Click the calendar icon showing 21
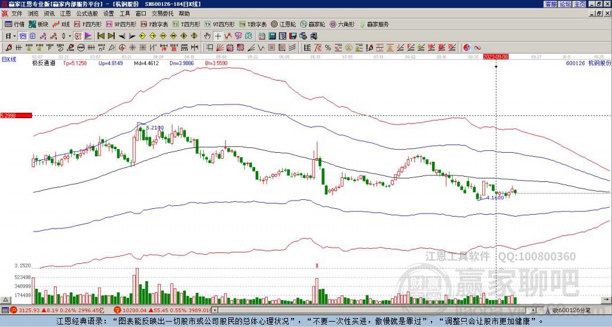The width and height of the screenshot is (612, 327). [x=262, y=36]
